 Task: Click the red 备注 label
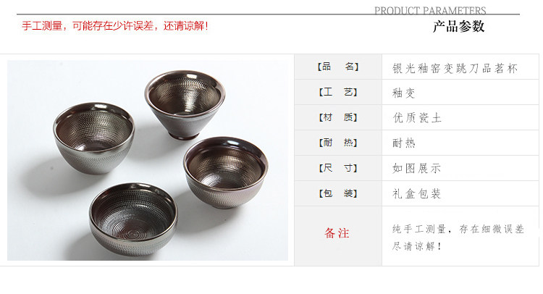[x=337, y=233]
